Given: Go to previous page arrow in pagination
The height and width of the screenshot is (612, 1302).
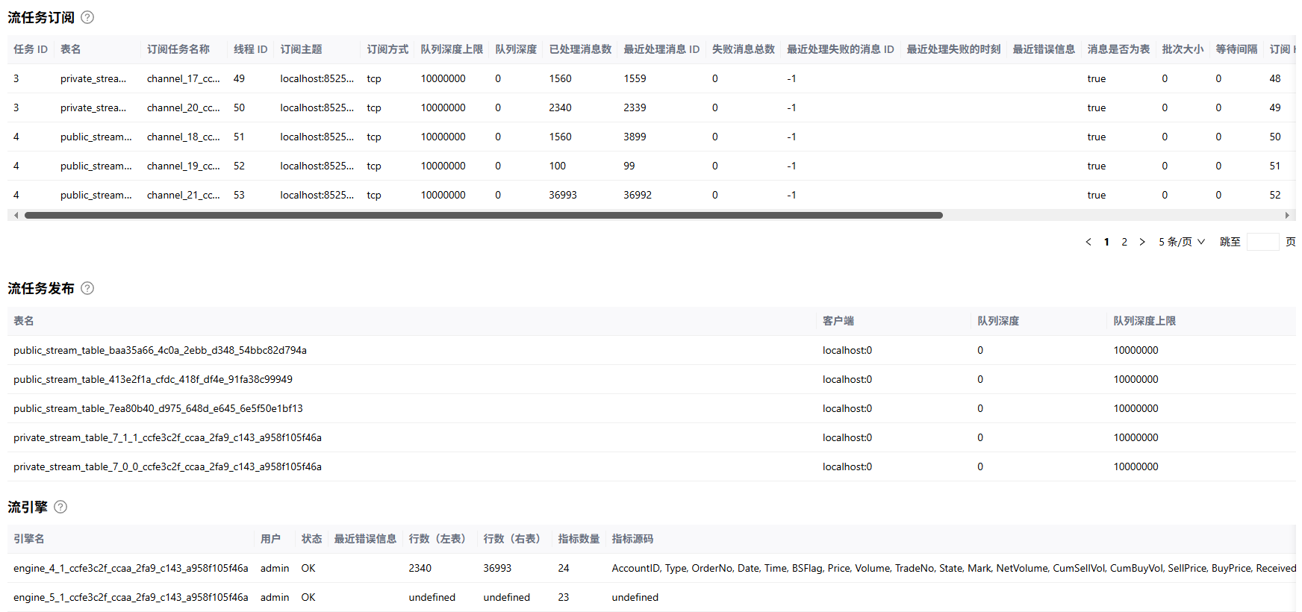Looking at the screenshot, I should click(1088, 242).
